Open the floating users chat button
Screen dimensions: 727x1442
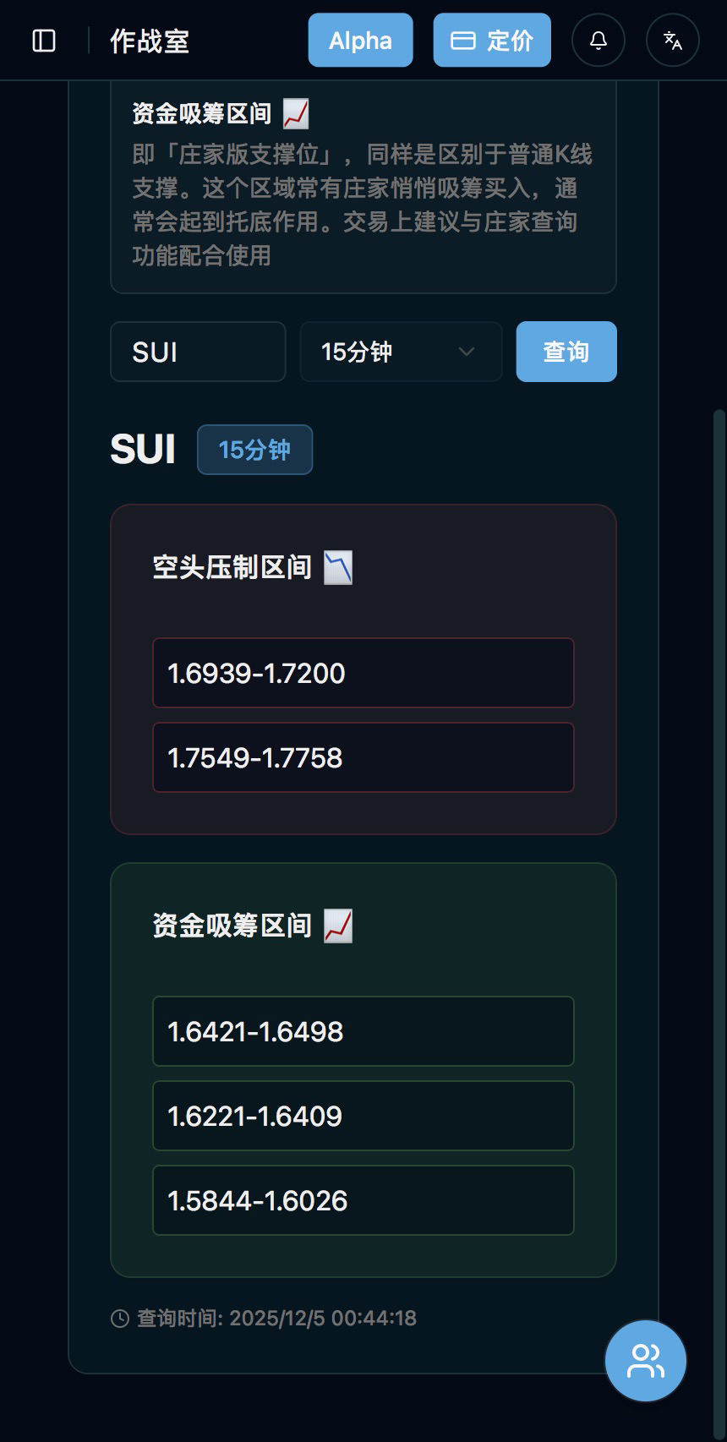[x=646, y=1361]
